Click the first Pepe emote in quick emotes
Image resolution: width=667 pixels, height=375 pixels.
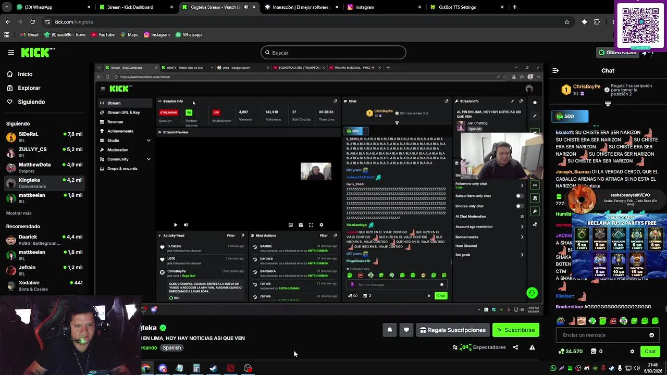click(x=560, y=321)
